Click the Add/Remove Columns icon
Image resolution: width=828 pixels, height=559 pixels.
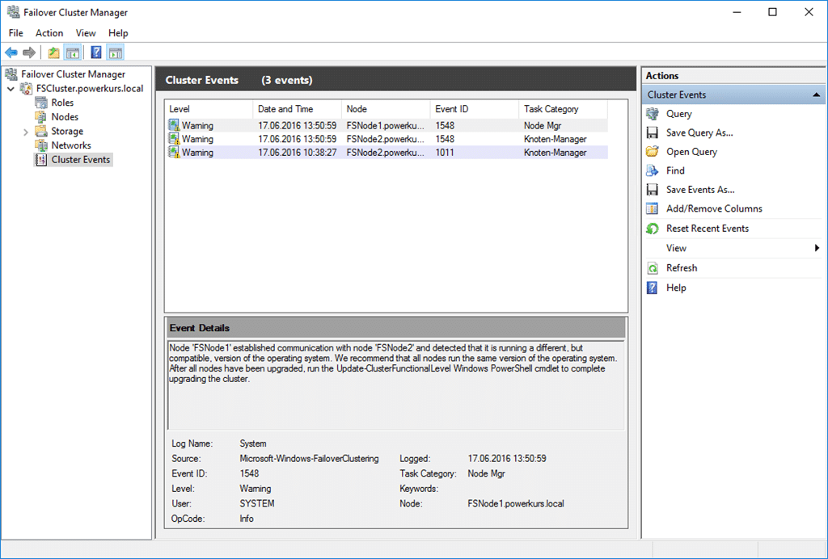point(653,209)
